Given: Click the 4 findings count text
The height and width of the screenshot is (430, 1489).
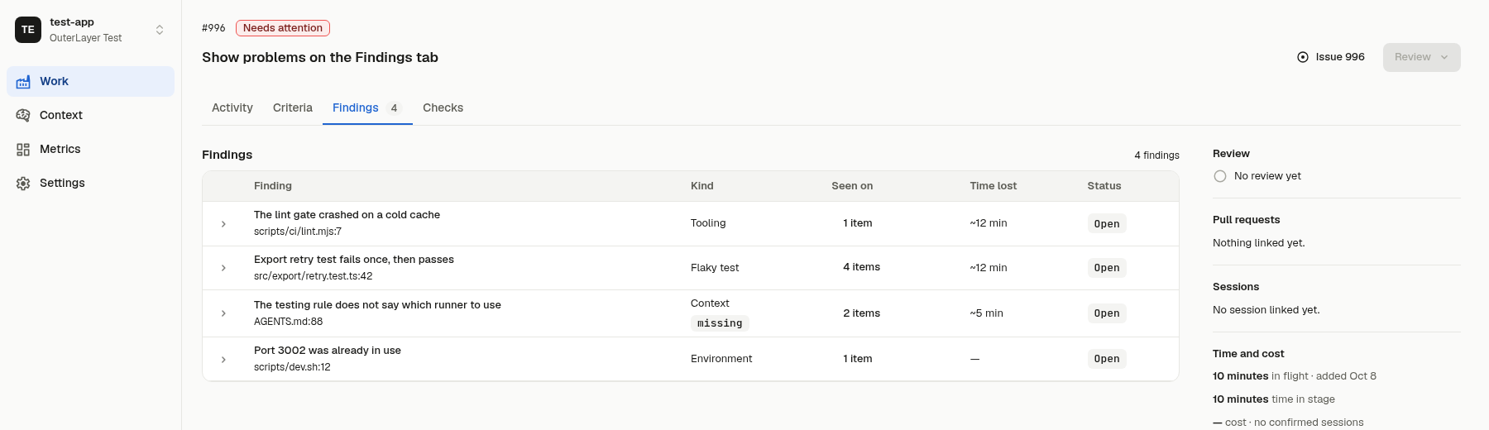Looking at the screenshot, I should (x=1156, y=155).
